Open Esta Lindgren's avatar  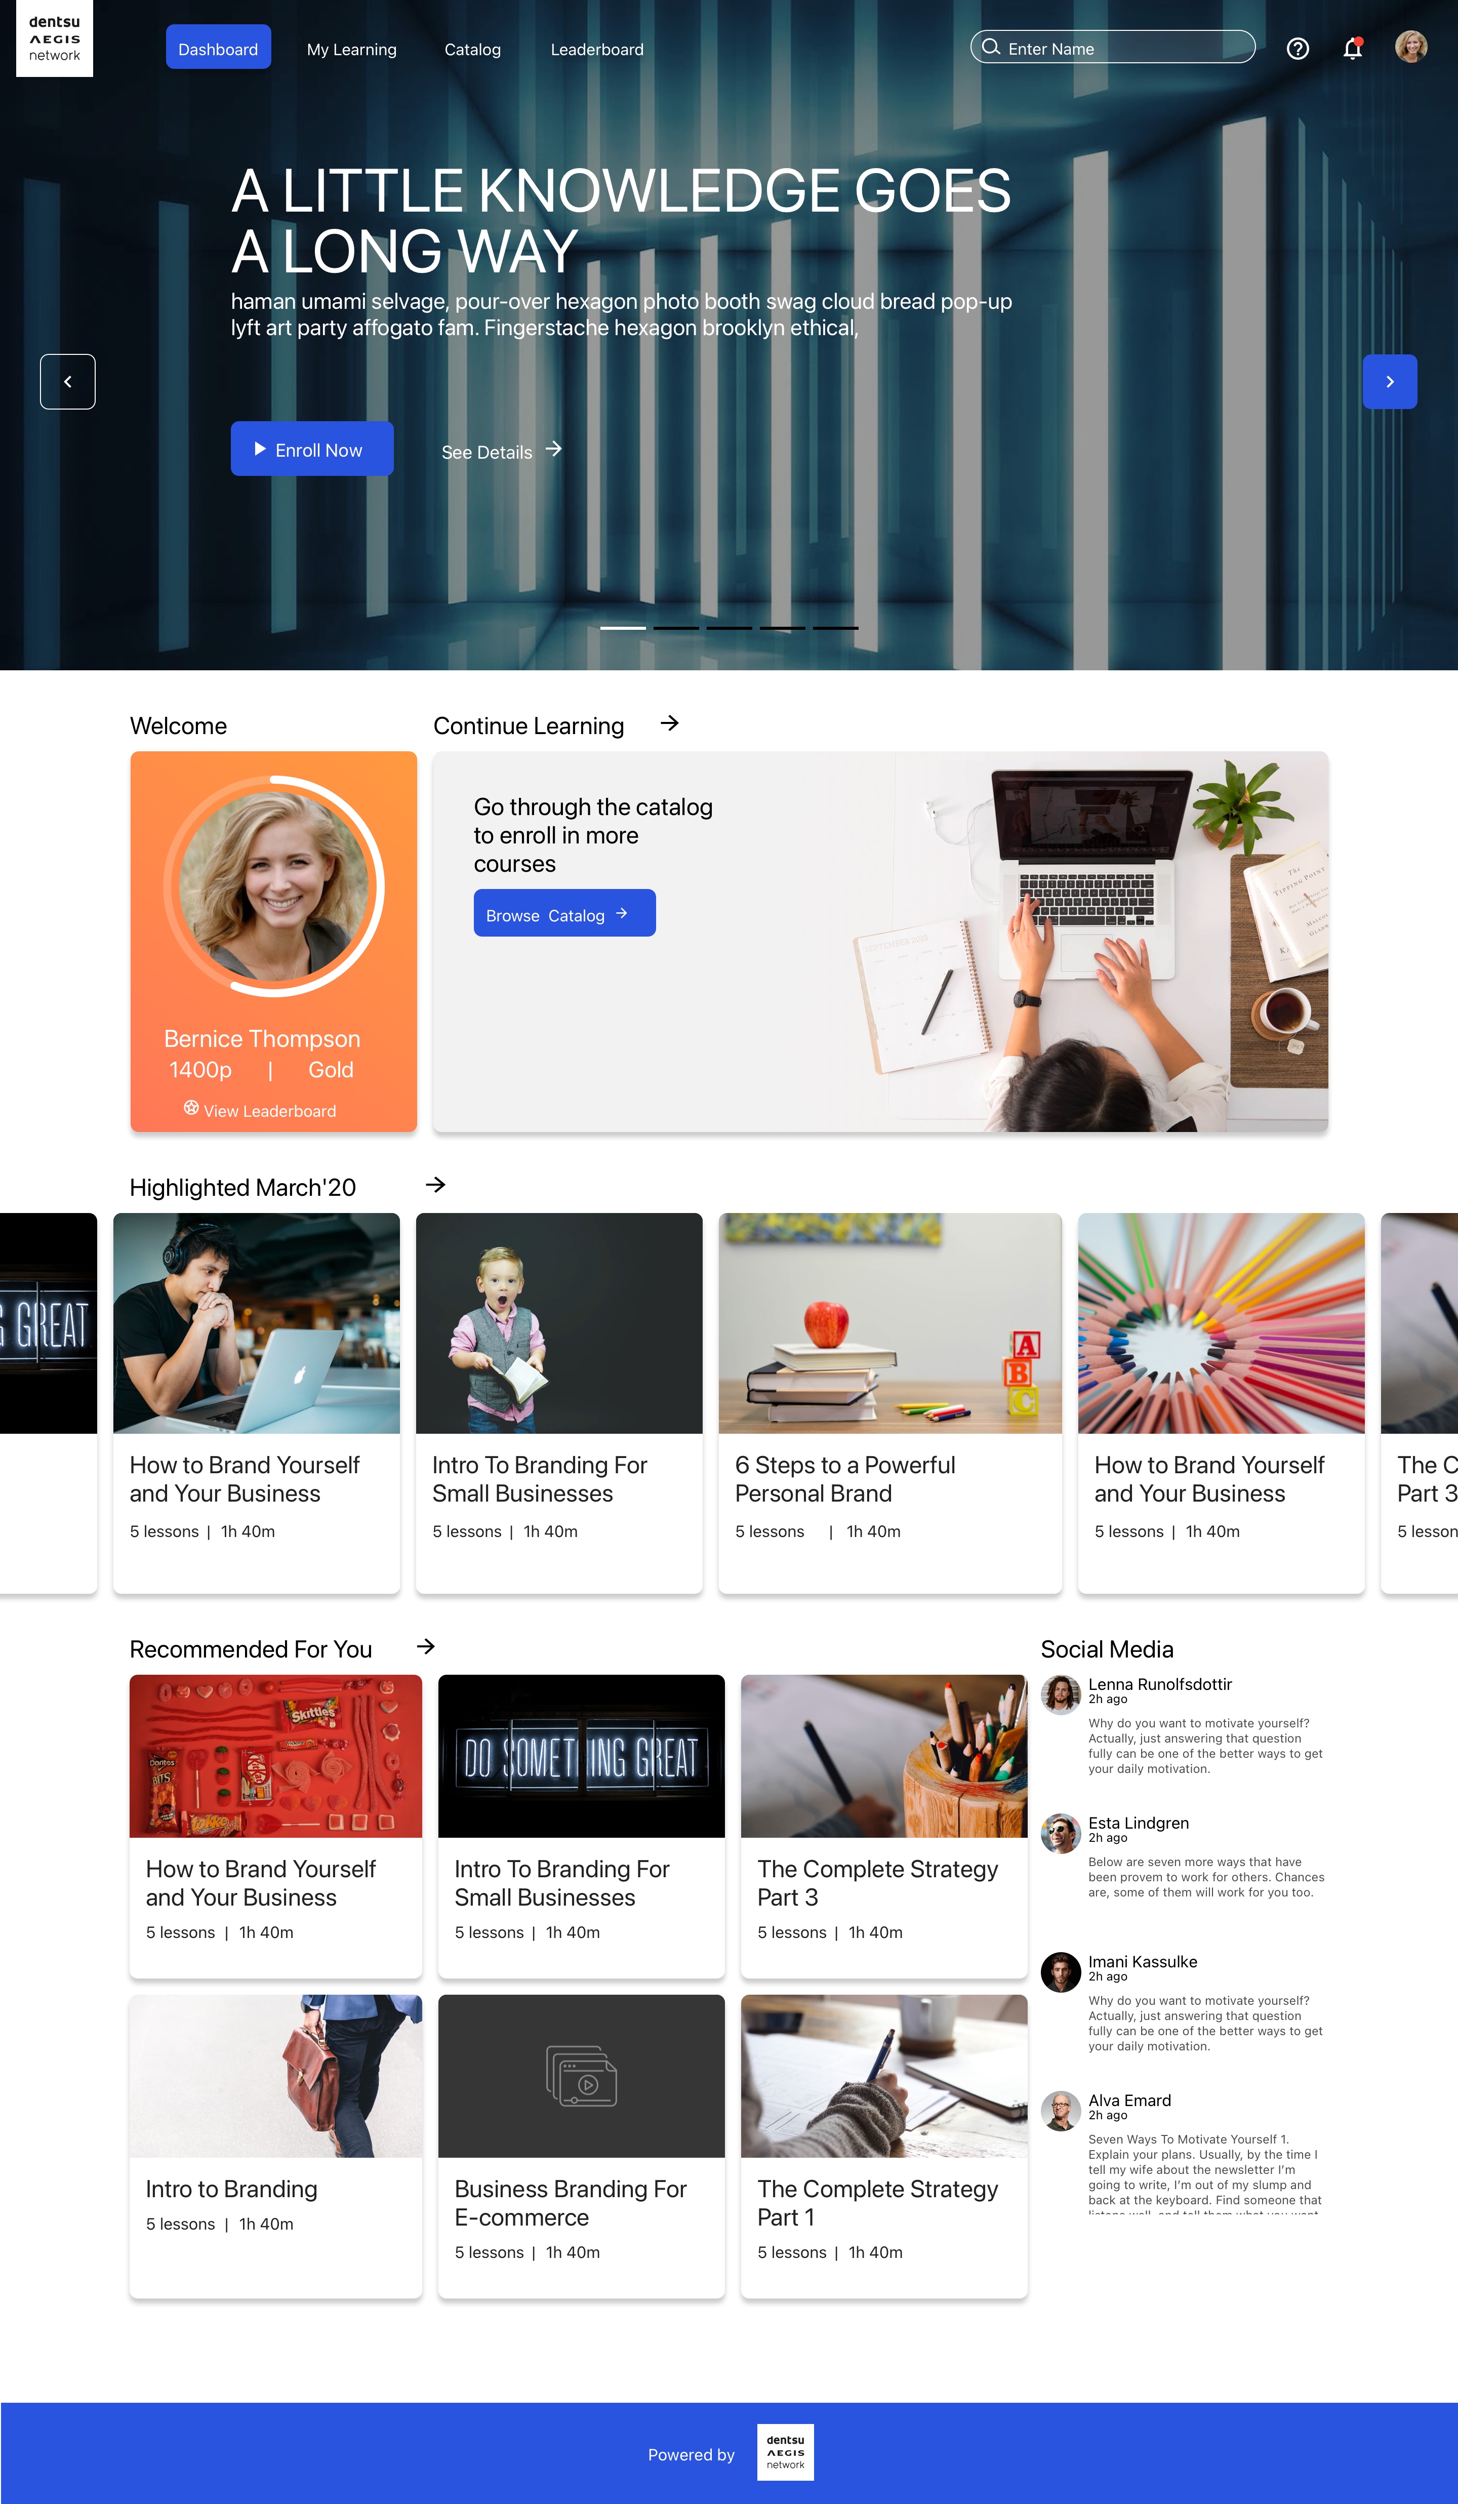1061,1833
